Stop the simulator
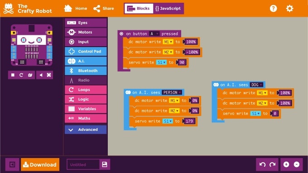This screenshot has width=308, height=173. click(x=13, y=75)
